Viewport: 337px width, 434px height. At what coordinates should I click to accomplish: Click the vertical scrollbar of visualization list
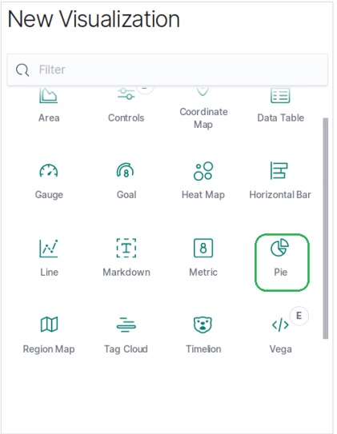(325, 229)
